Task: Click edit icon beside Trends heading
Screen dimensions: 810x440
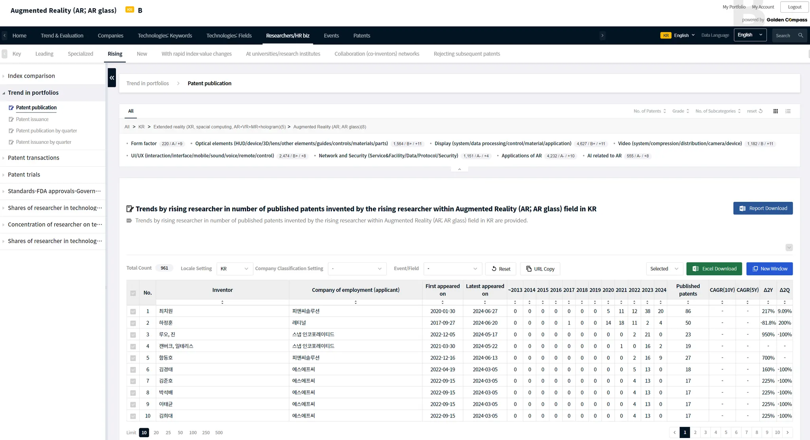Action: (130, 209)
